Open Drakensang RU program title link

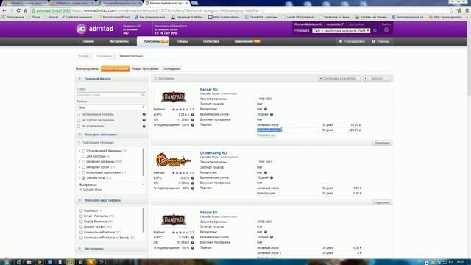(x=213, y=153)
